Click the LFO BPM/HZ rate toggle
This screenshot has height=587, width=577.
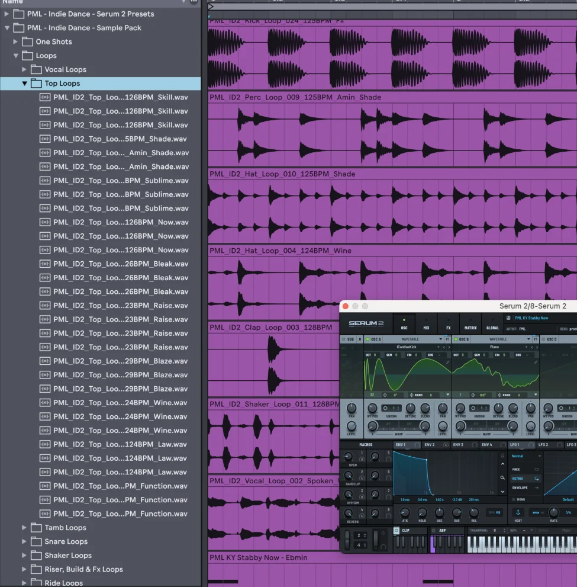point(538,512)
